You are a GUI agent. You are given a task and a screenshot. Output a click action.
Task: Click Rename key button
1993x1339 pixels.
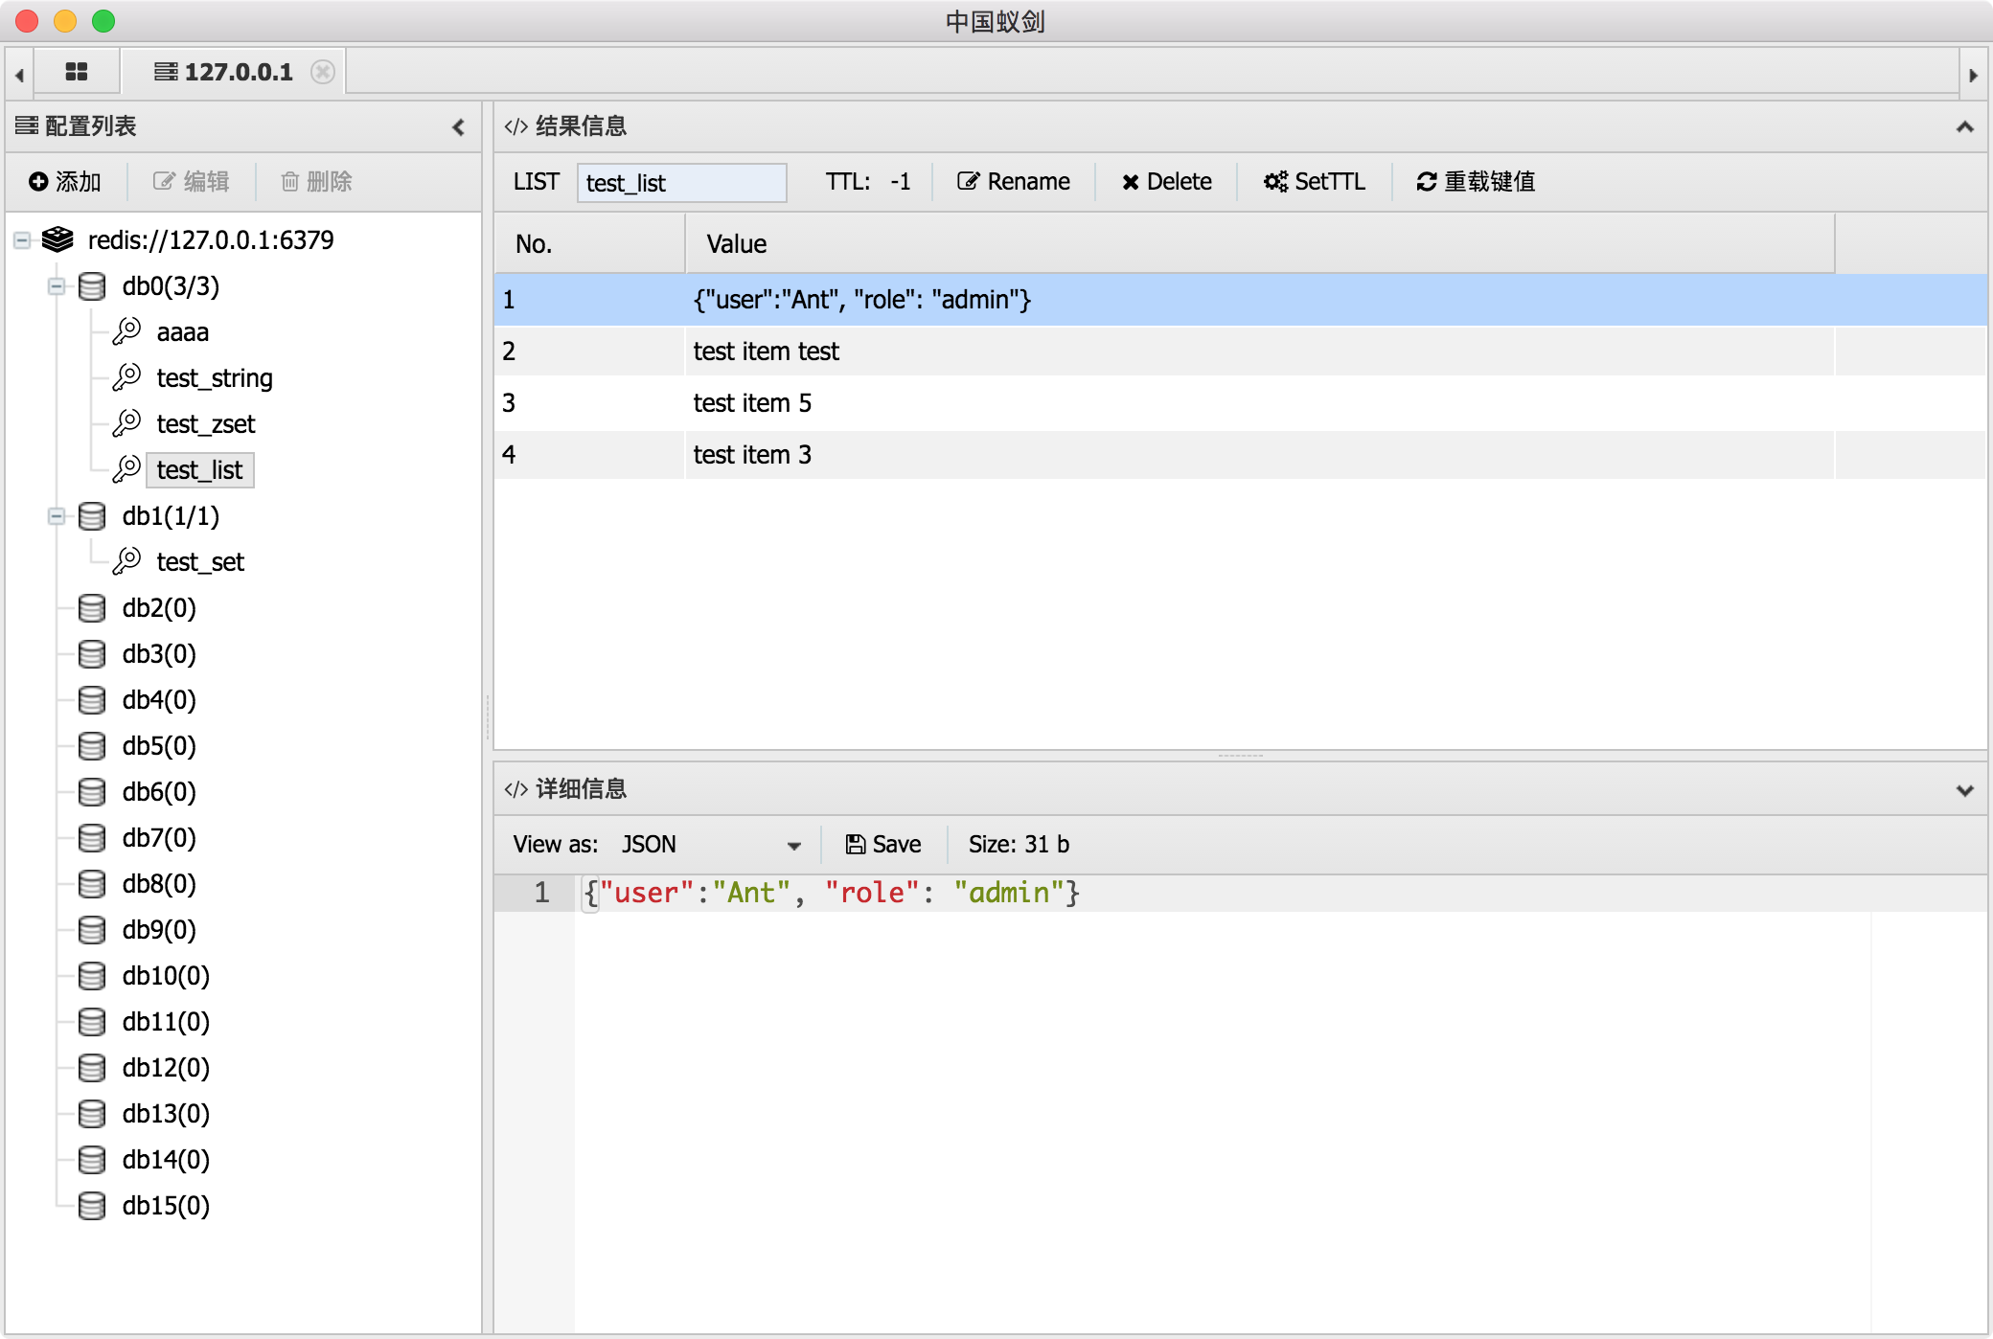1014,181
